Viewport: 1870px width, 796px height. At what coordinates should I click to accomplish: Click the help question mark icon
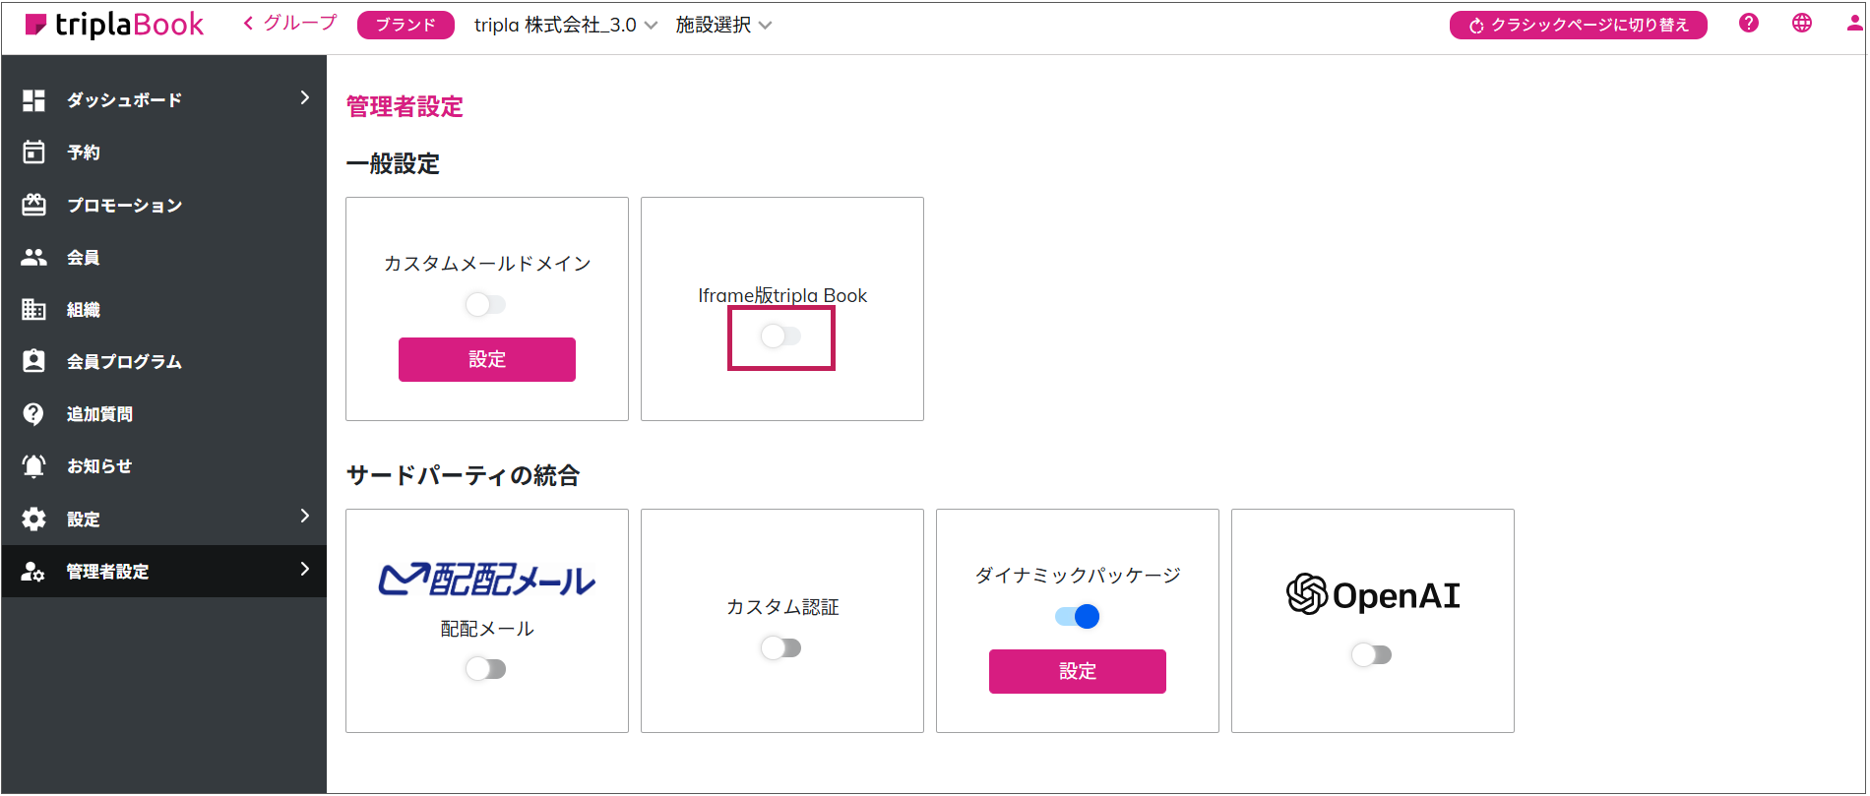coord(1748,24)
